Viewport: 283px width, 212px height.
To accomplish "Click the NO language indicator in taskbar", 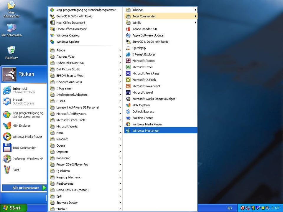I will coord(230,208).
